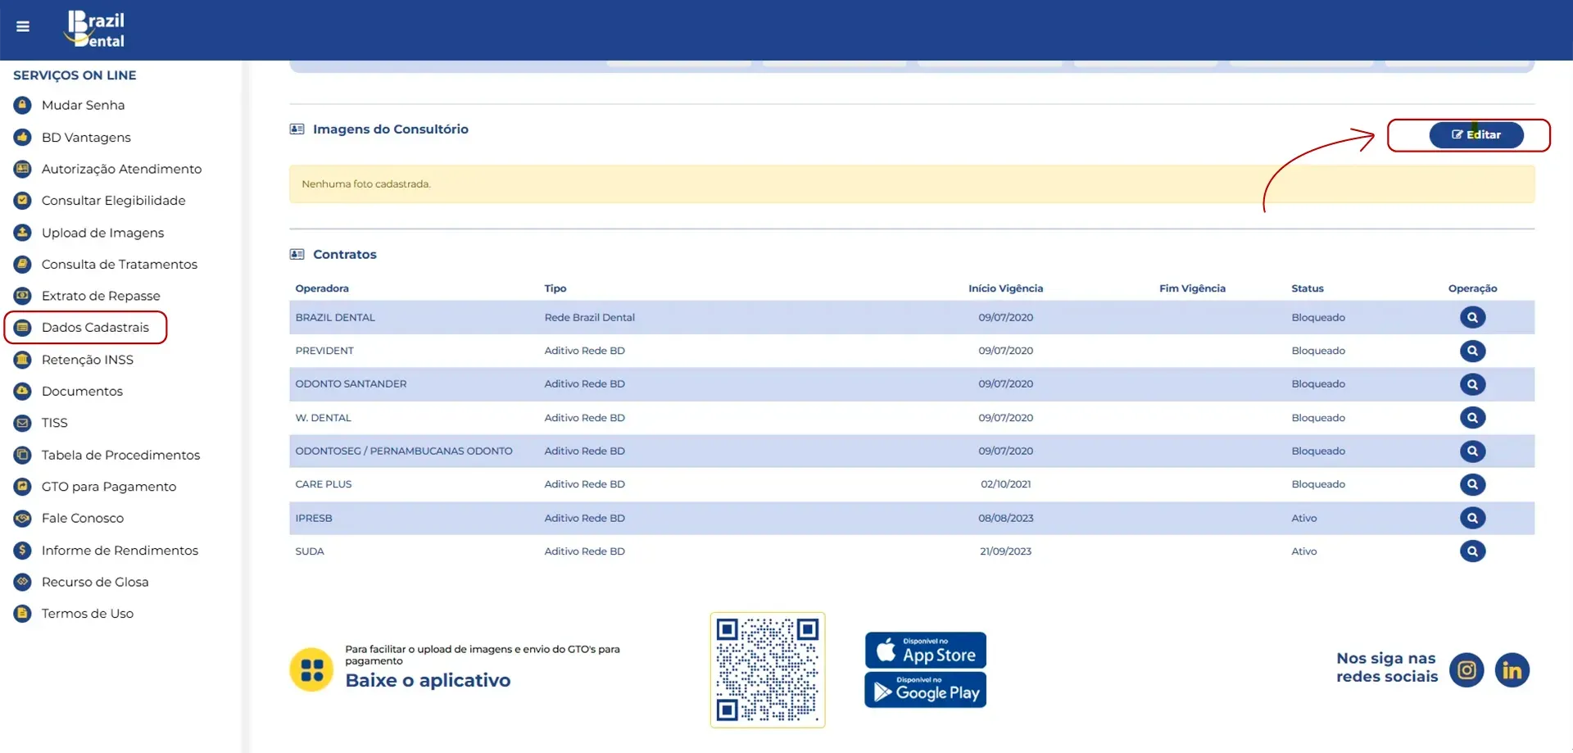
Task: Select Upload de Imagens from sidebar
Action: [x=102, y=234]
